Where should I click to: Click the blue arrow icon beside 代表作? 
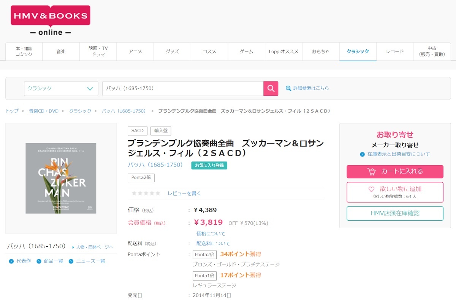point(11,260)
